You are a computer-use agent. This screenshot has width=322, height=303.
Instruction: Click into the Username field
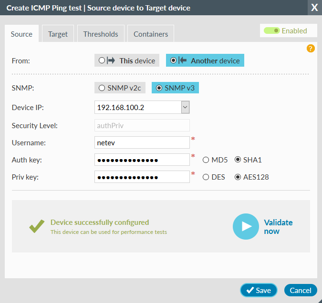point(142,142)
